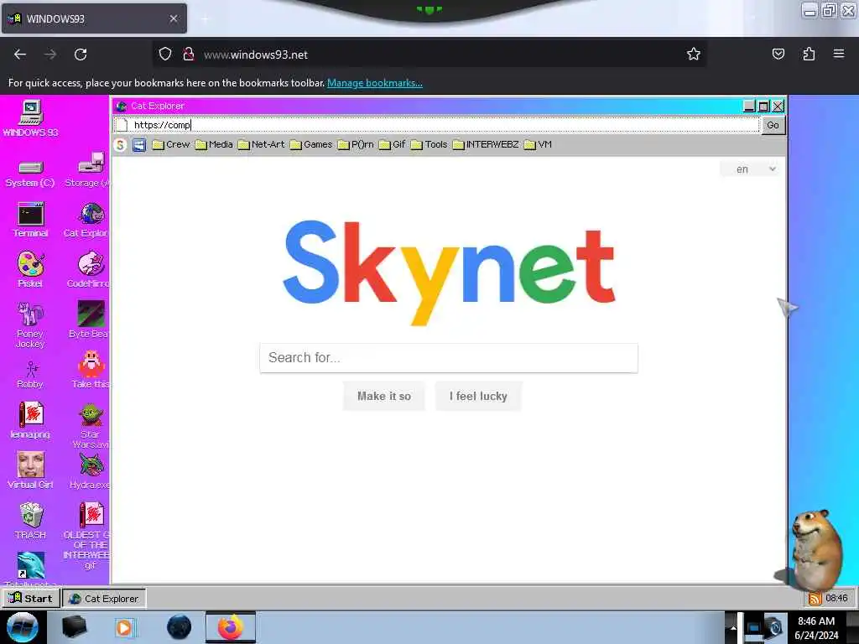Open the Net-Art bookmarks folder
Viewport: 859px width, 644px height.
262,144
